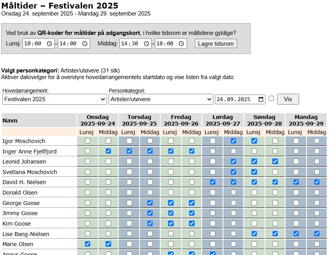
Task: Check Donald Olsen's Saturday lunch box
Action: click(x=213, y=192)
